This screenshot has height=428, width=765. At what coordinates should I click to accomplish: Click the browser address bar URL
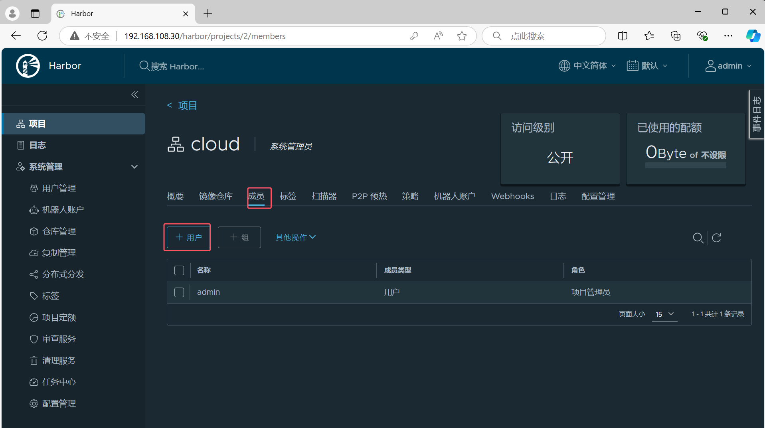(x=205, y=36)
